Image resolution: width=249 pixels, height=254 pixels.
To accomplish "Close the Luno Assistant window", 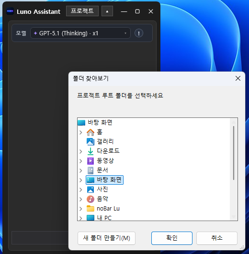I will [x=151, y=11].
